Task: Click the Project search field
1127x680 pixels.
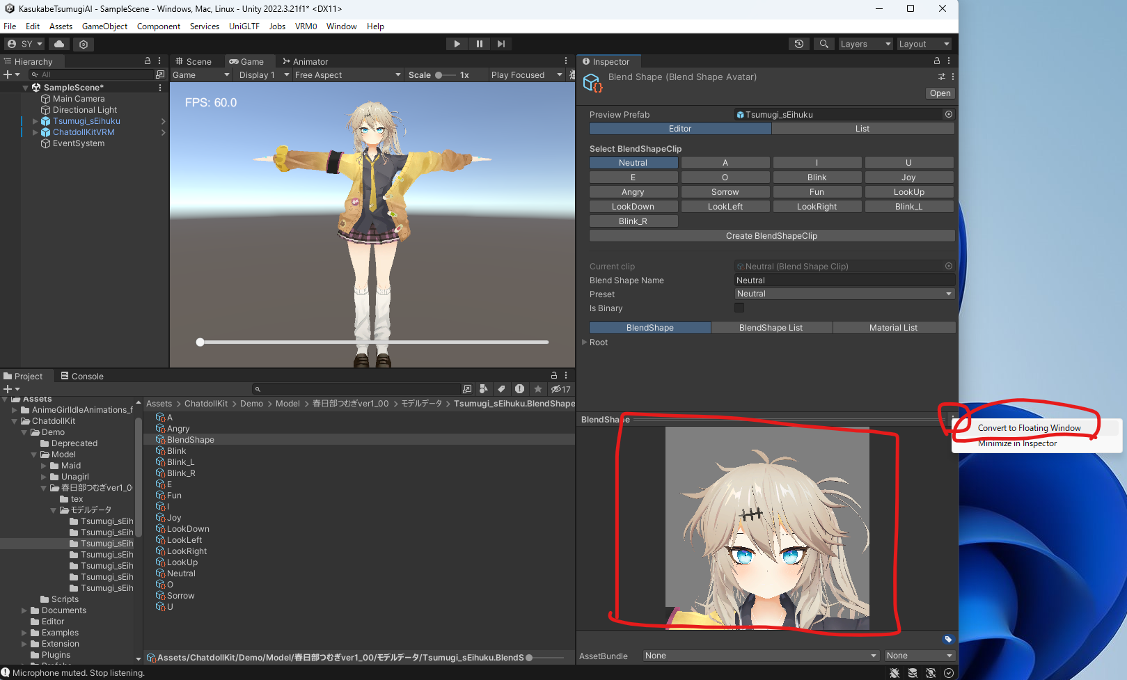Action: tap(356, 389)
